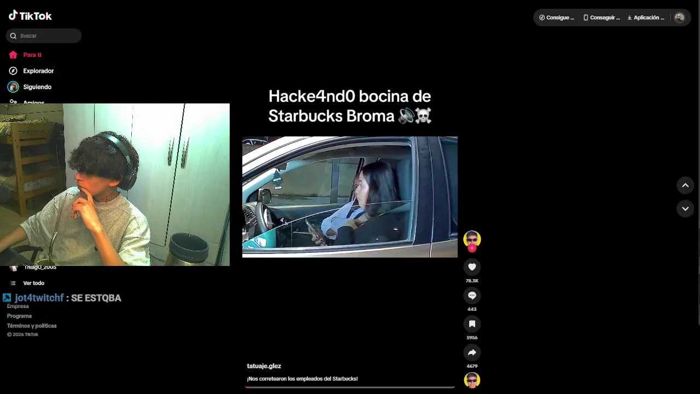The width and height of the screenshot is (700, 394).
Task: Click the jot4twitchf chat username
Action: pyautogui.click(x=39, y=298)
